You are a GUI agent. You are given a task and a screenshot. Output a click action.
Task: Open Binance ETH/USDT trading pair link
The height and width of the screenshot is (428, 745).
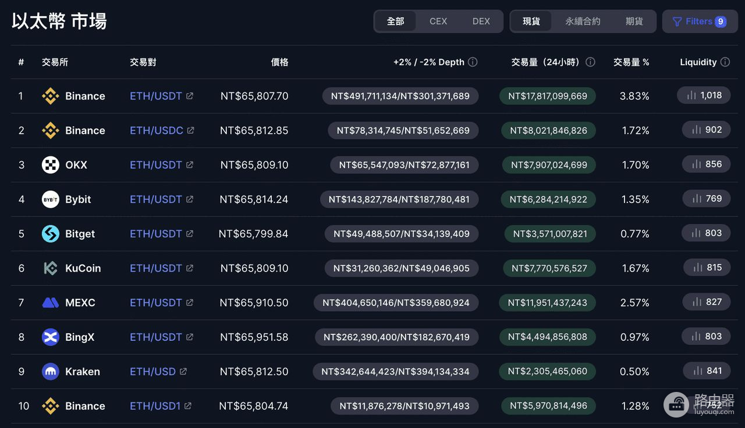156,96
